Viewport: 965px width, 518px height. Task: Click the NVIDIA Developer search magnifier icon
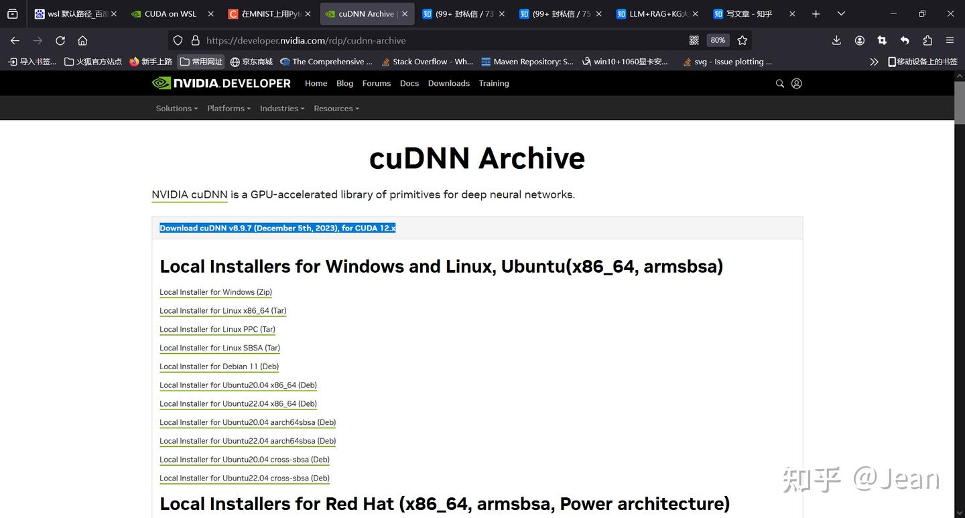(x=779, y=83)
